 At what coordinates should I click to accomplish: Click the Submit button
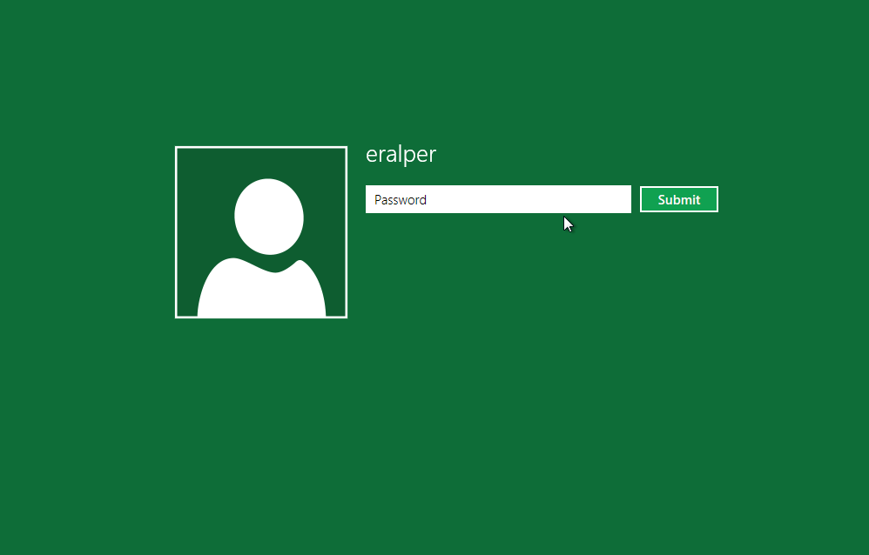(679, 199)
